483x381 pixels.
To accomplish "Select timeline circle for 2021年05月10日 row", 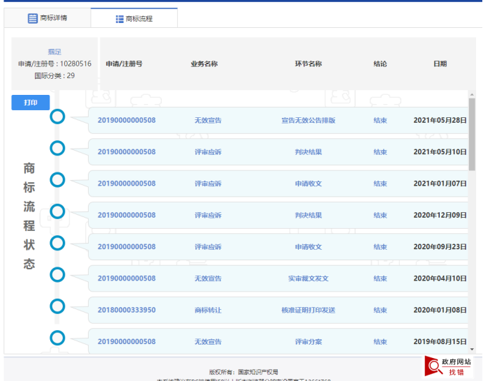I will click(57, 148).
